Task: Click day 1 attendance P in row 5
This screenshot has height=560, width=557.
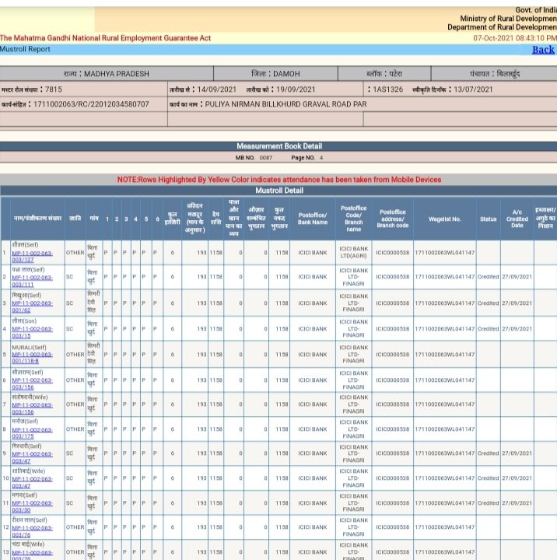Action: (x=106, y=355)
